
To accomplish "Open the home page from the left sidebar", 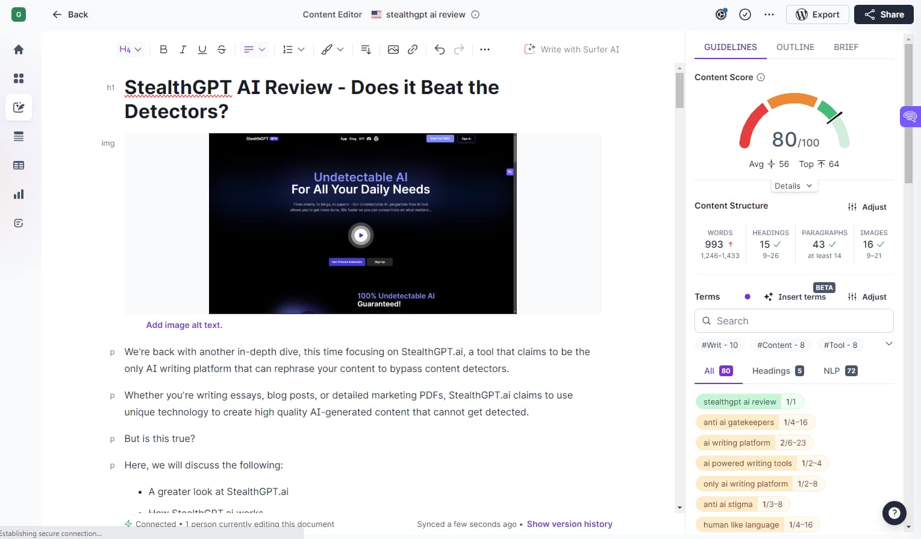I will [x=18, y=49].
